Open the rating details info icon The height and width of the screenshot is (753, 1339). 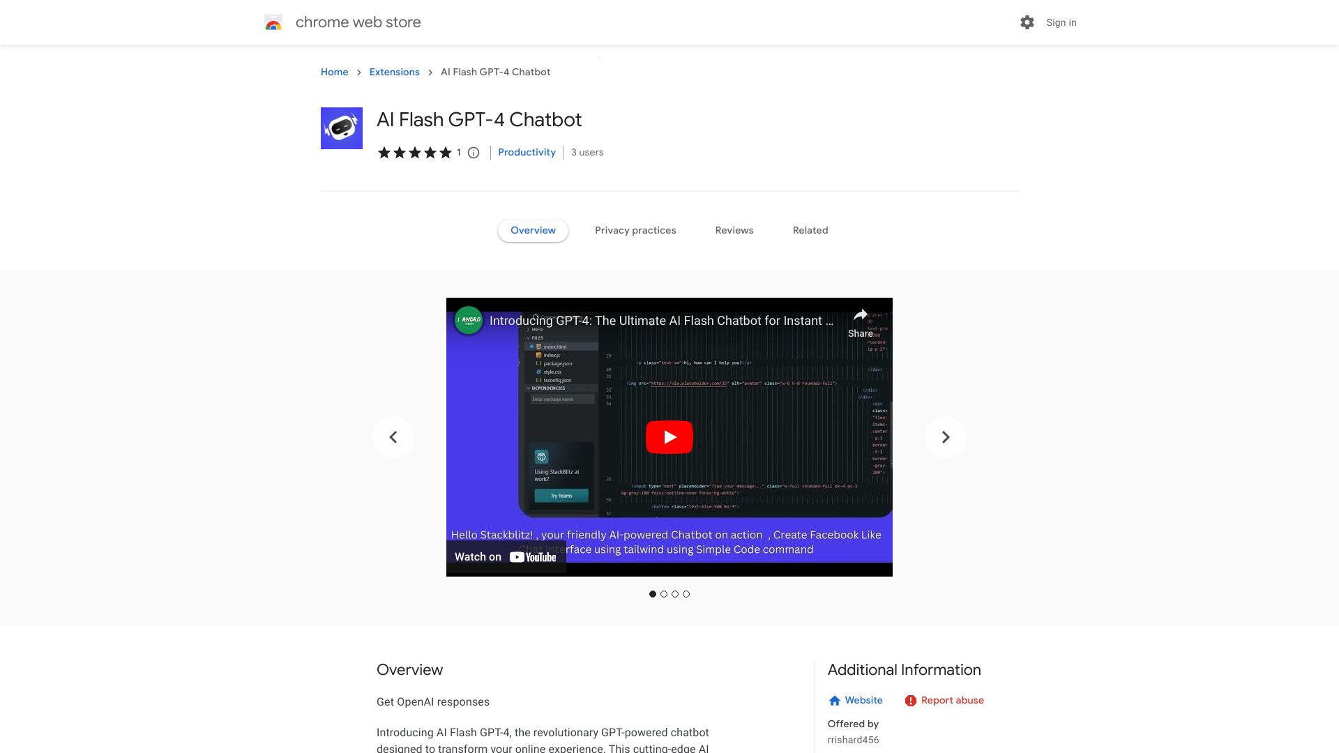(474, 153)
